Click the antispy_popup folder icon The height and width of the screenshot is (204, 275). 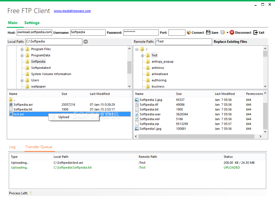[x=148, y=61]
